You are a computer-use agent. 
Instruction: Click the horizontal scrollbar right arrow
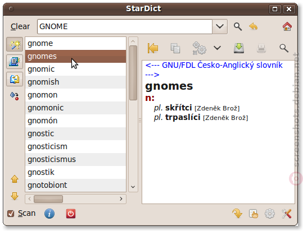[x=121, y=199]
